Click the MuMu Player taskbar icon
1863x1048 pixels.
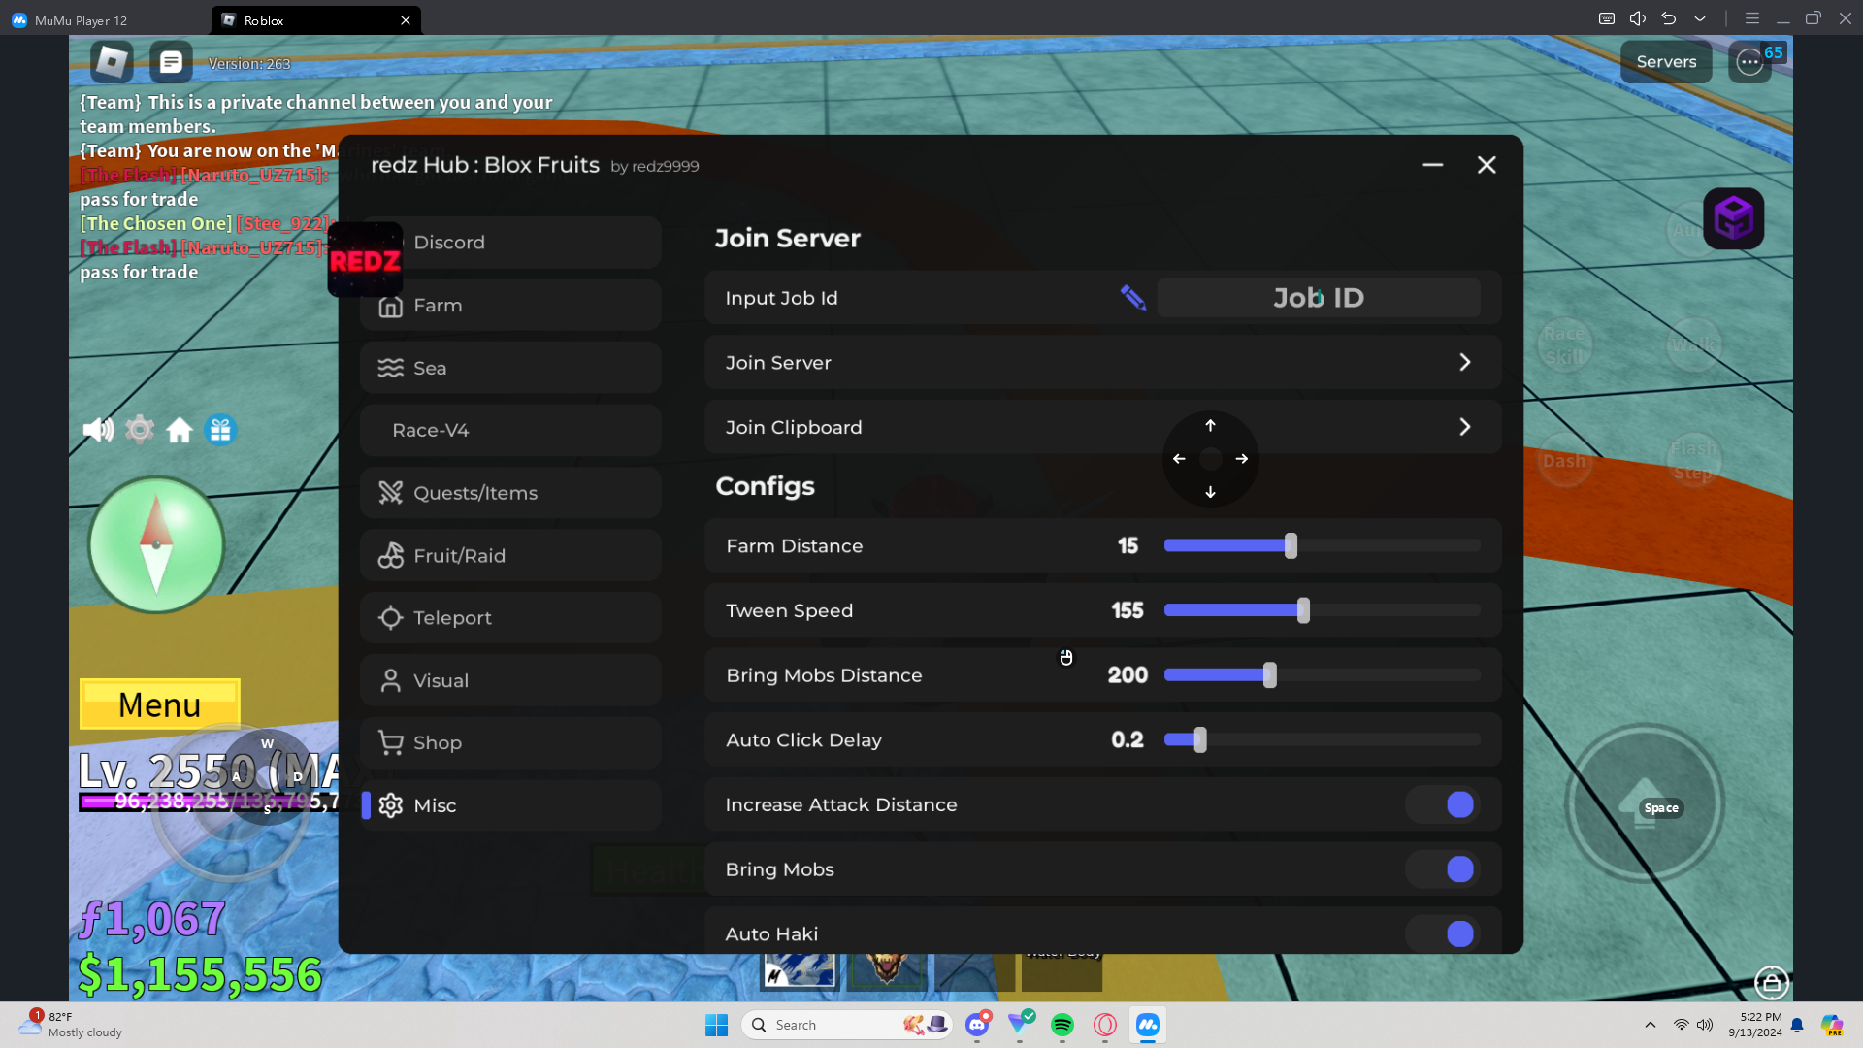point(1148,1025)
